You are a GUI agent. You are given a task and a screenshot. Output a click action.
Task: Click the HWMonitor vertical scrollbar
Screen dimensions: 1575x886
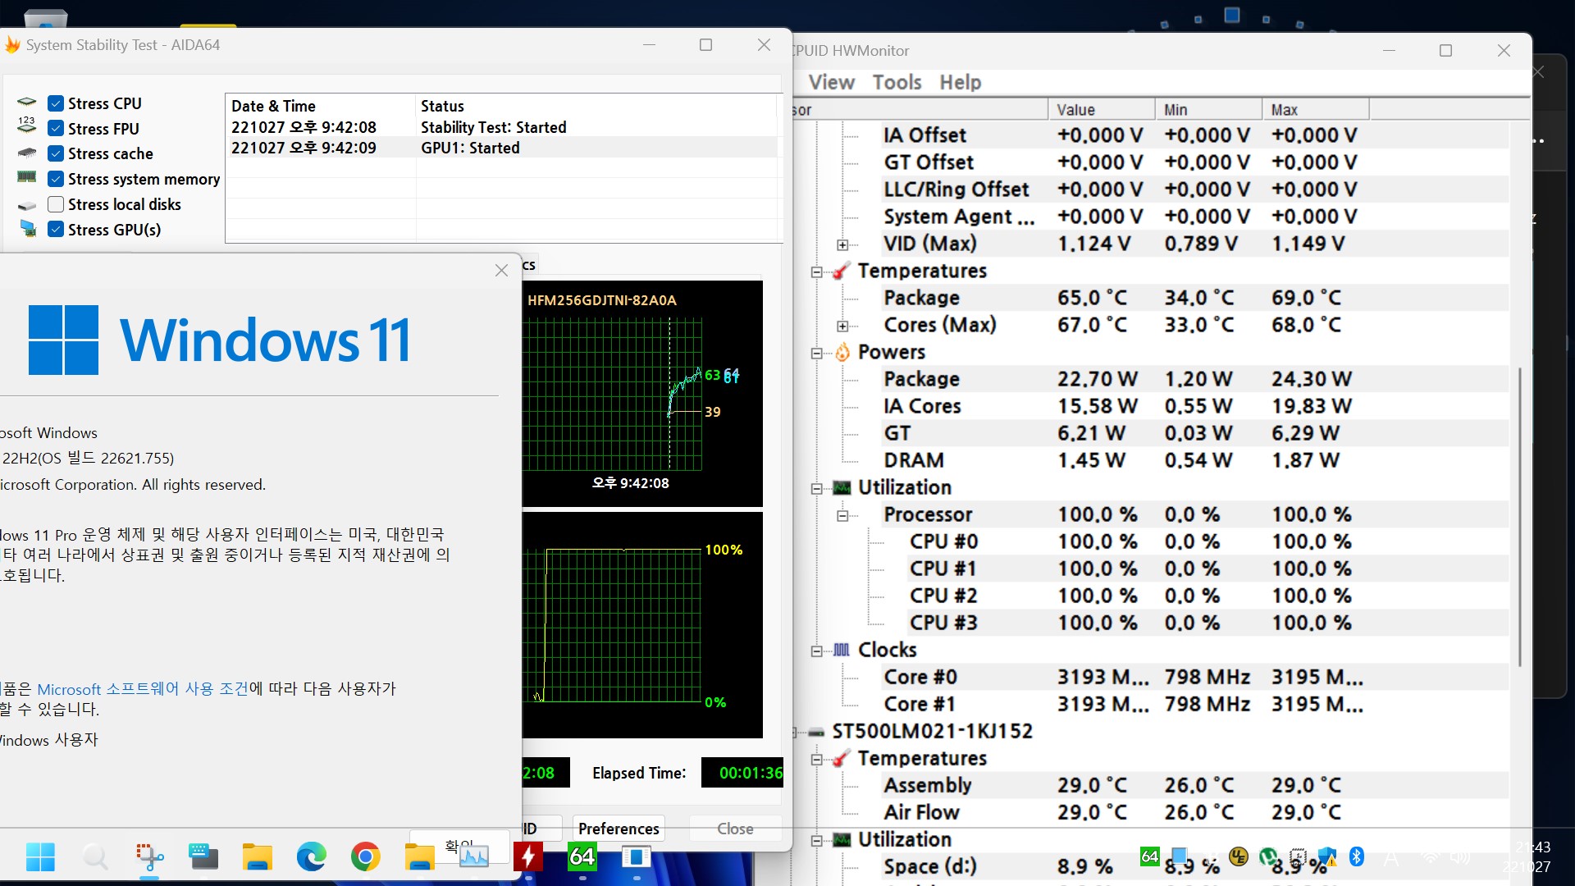[x=1520, y=517]
